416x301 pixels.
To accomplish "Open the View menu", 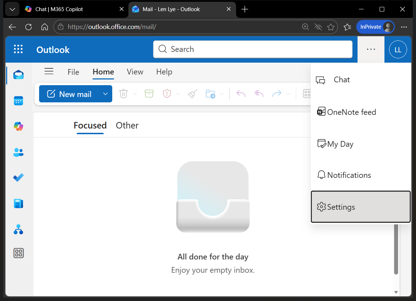I will [x=135, y=72].
